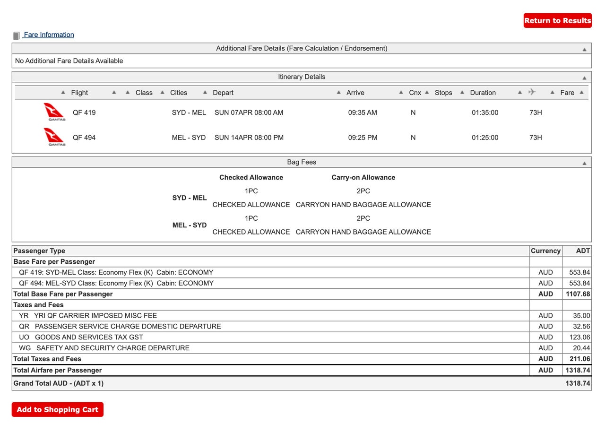Screen dimensions: 605x424
Task: Click sort arrow left of Stops header
Action: click(427, 93)
